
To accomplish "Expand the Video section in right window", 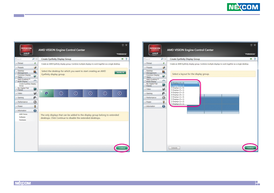I will [x=145, y=89].
